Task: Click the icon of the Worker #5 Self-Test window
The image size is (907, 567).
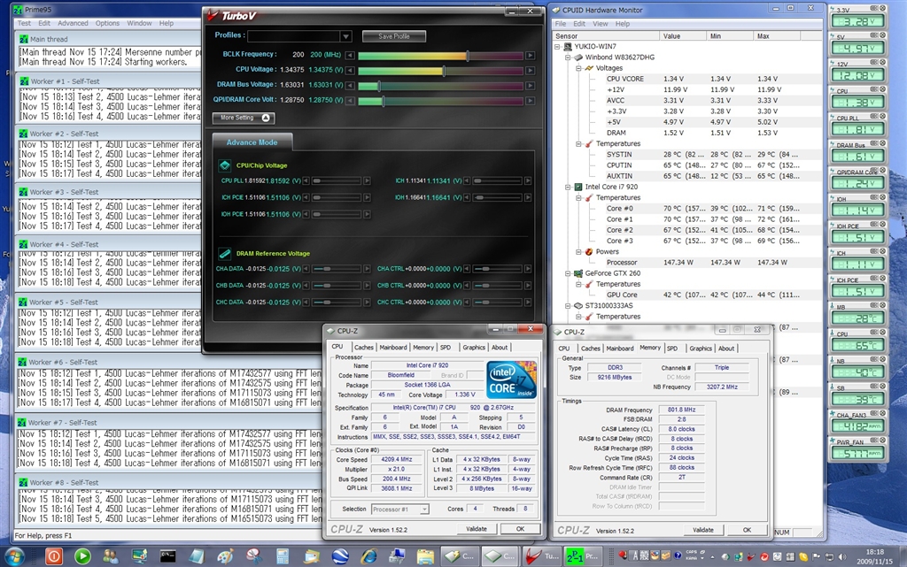Action: pos(24,302)
